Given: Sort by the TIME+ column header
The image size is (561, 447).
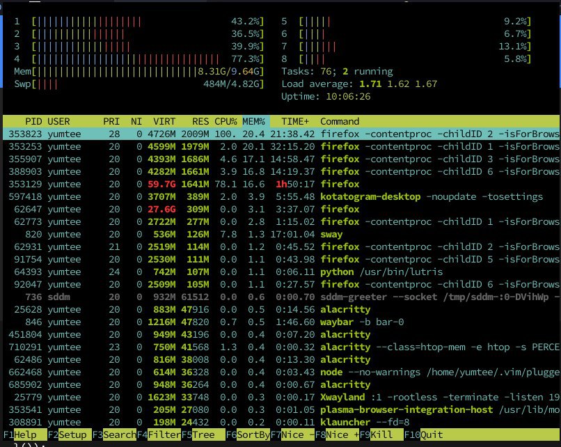Looking at the screenshot, I should (295, 122).
